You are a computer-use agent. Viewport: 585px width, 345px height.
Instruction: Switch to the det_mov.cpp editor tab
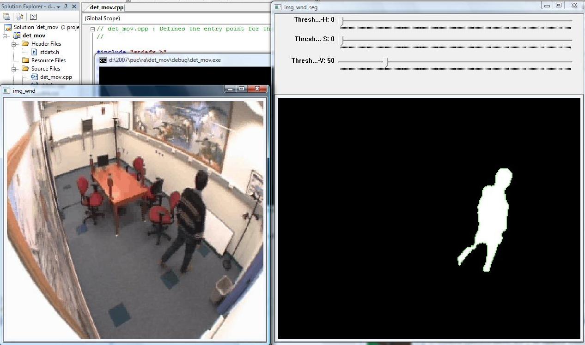coord(106,7)
